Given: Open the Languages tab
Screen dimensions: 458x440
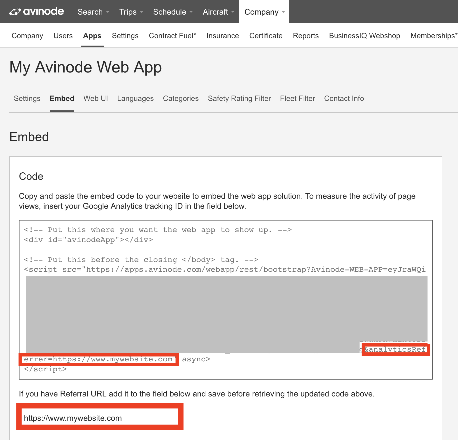Looking at the screenshot, I should click(135, 98).
